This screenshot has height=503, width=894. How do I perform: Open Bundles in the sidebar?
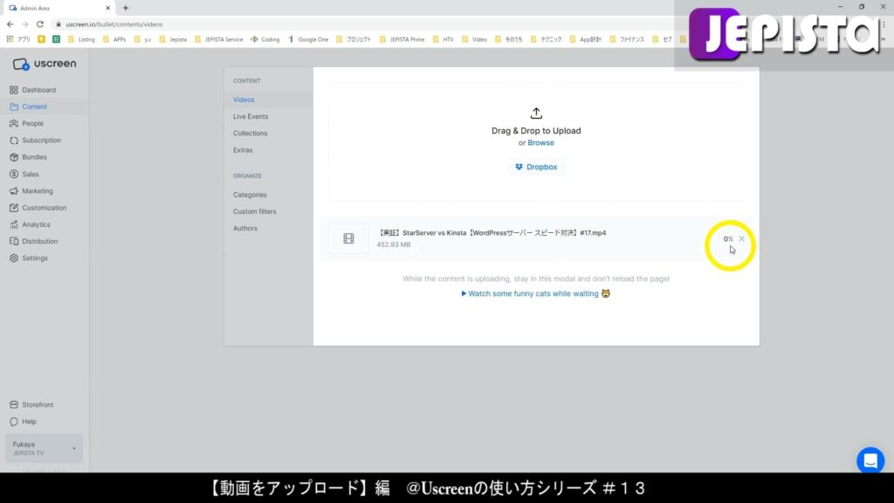(x=28, y=157)
